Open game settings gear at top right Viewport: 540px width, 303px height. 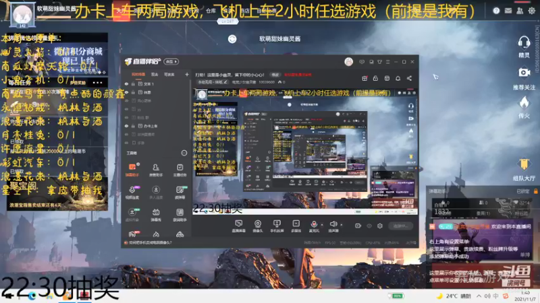[532, 11]
